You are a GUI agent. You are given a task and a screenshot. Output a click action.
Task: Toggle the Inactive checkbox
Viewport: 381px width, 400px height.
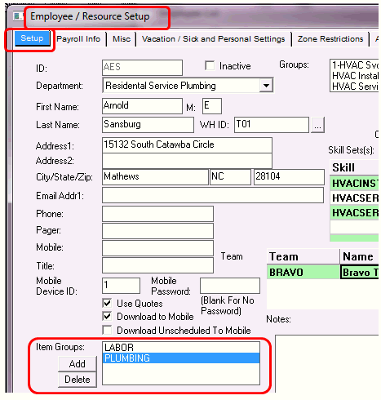coord(210,65)
